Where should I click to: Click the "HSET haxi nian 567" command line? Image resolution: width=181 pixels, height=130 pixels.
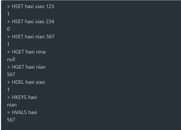click(x=31, y=37)
